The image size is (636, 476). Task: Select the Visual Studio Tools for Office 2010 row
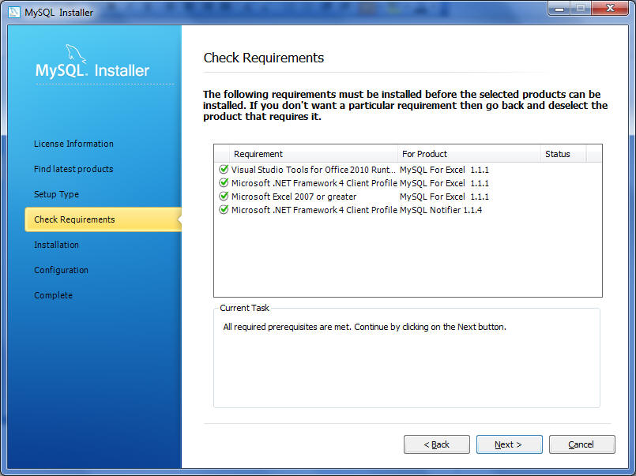pyautogui.click(x=408, y=170)
